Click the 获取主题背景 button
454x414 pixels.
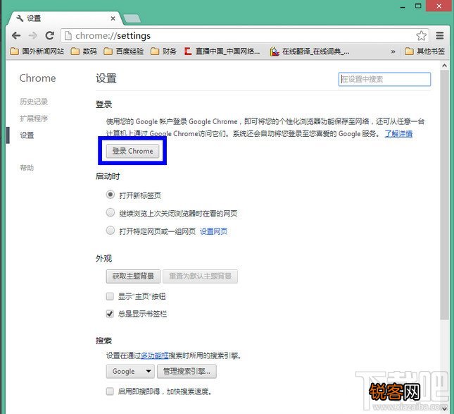tap(133, 276)
